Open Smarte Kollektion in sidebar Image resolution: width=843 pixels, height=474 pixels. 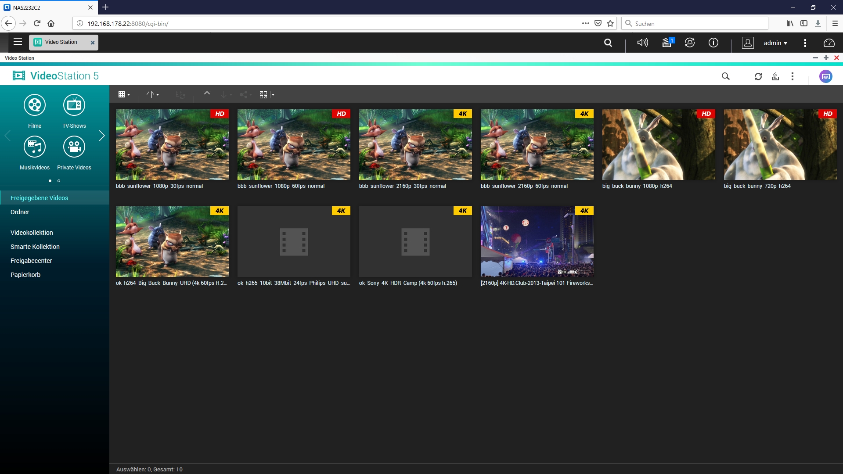tap(35, 247)
